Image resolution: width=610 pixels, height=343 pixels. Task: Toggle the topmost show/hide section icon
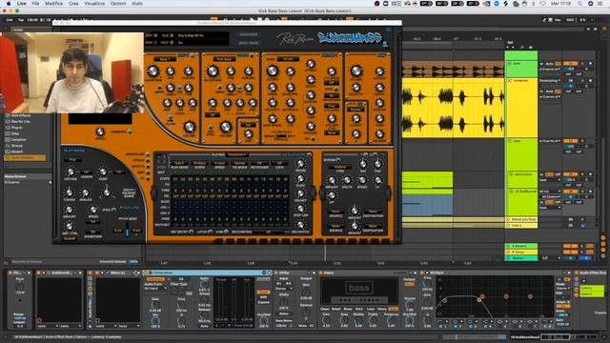(x=603, y=237)
